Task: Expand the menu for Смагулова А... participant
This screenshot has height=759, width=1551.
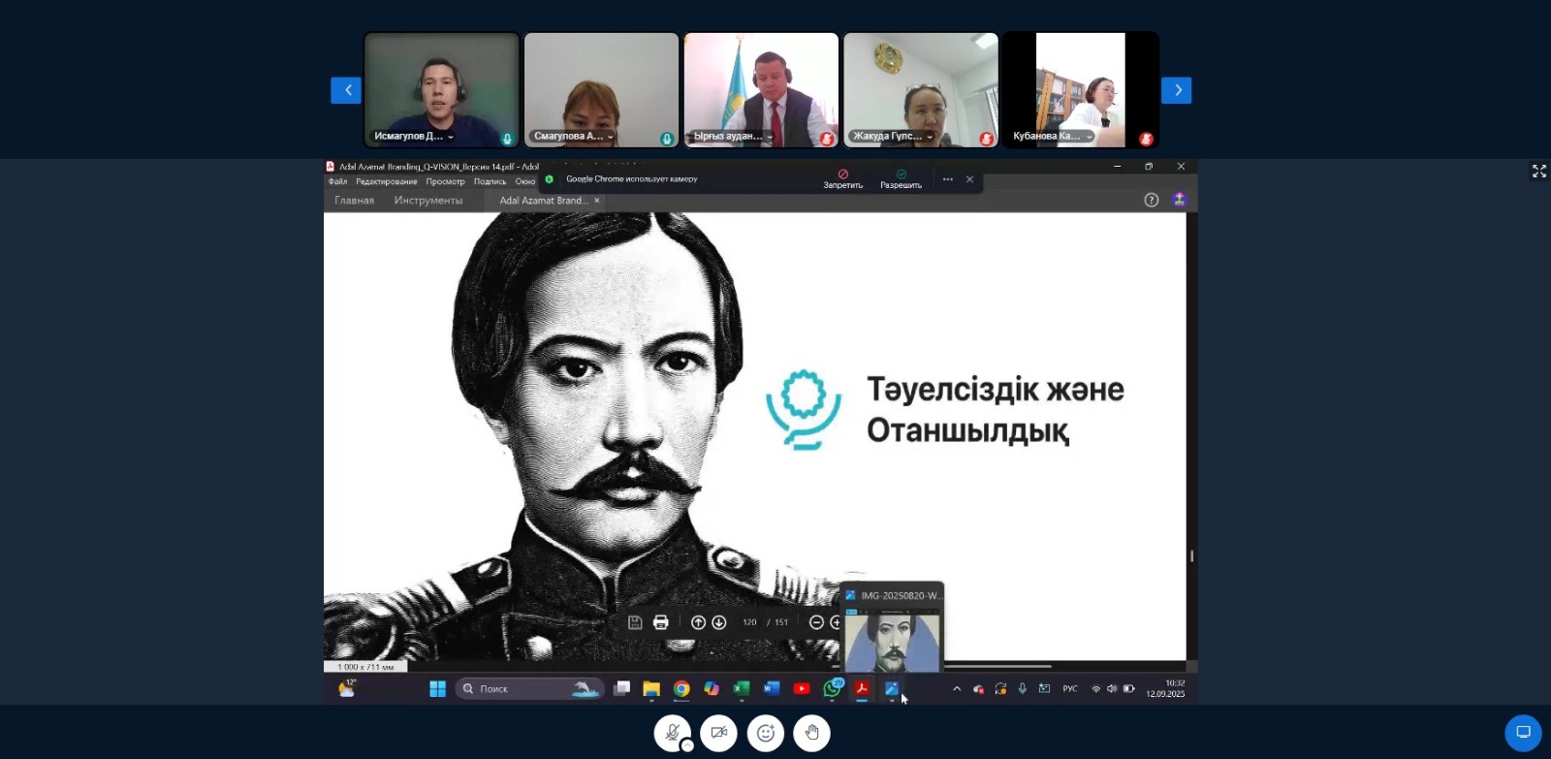Action: click(611, 137)
